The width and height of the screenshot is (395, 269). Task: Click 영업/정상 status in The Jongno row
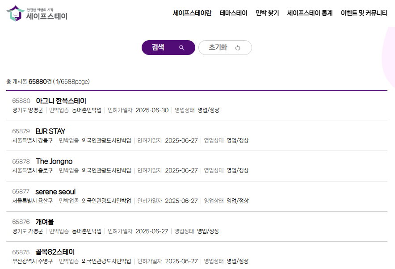coord(238,171)
